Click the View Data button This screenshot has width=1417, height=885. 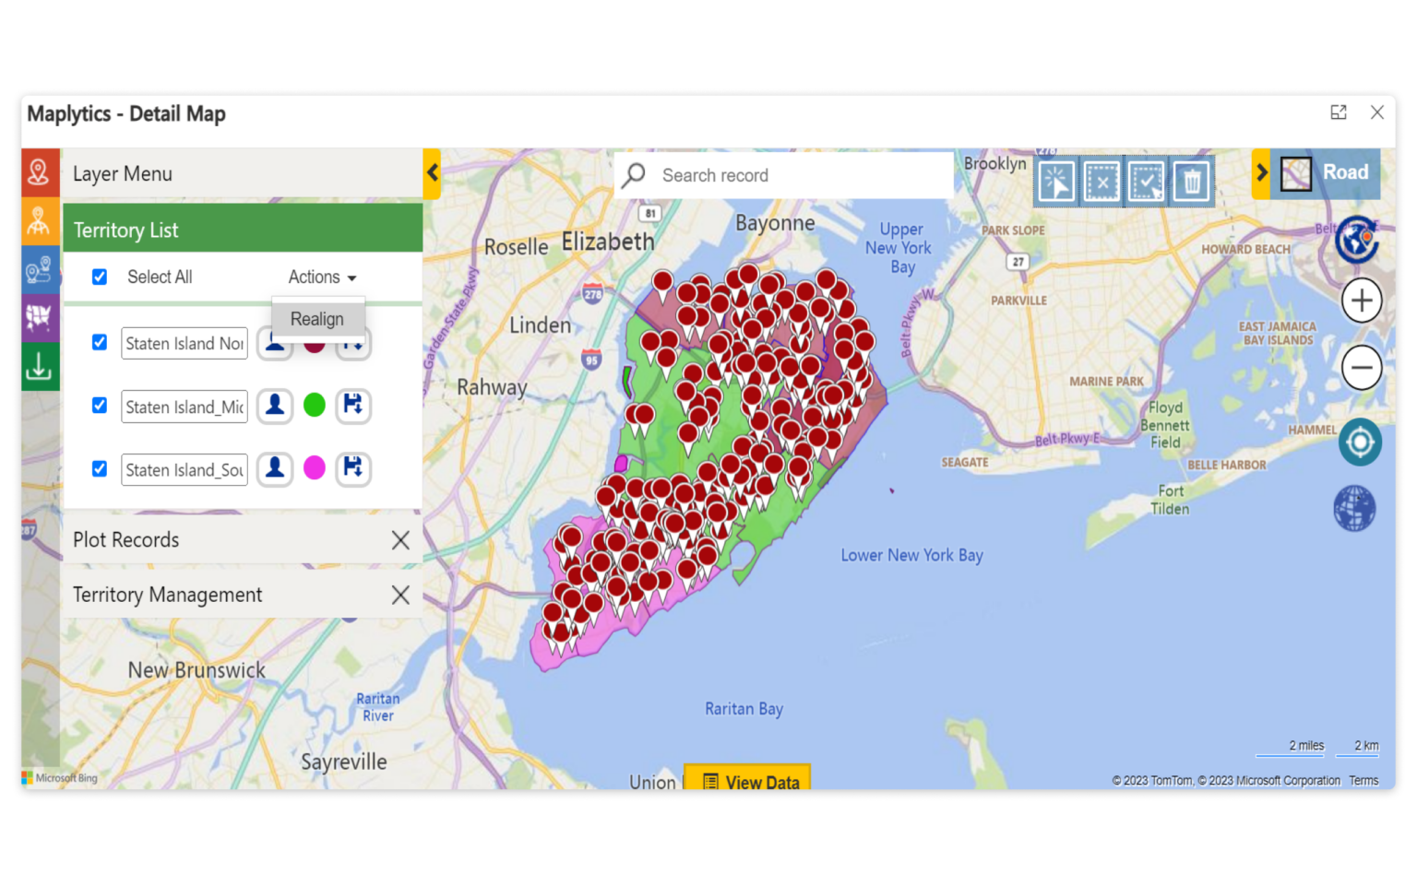(x=747, y=780)
